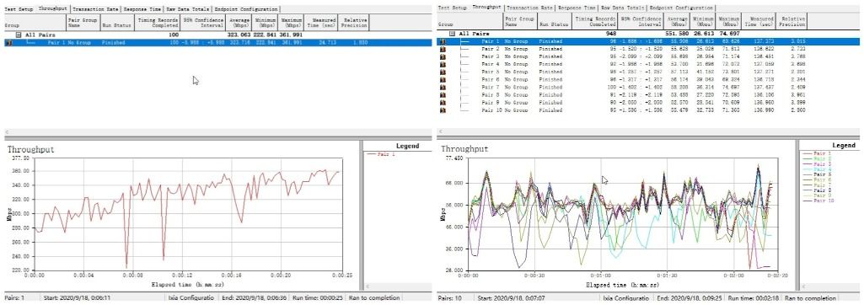Click Timing Records Completed header in the left window

click(157, 23)
